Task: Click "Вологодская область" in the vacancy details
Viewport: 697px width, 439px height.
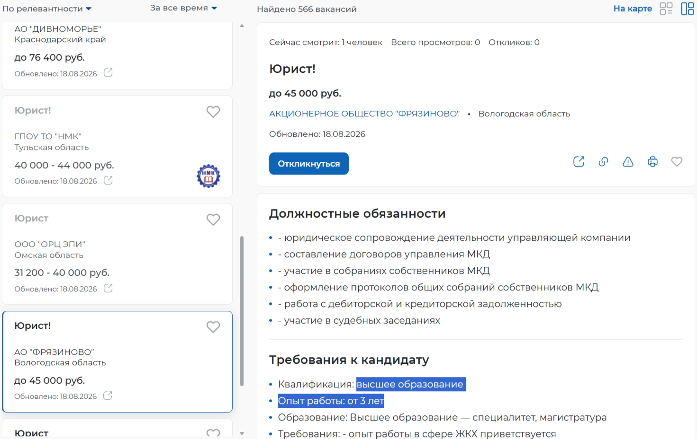Action: click(x=524, y=114)
